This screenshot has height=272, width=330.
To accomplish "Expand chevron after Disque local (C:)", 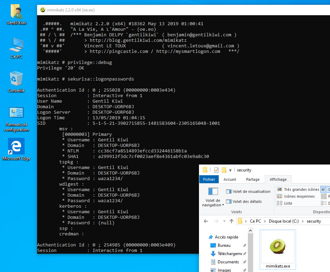I will point(303,221).
